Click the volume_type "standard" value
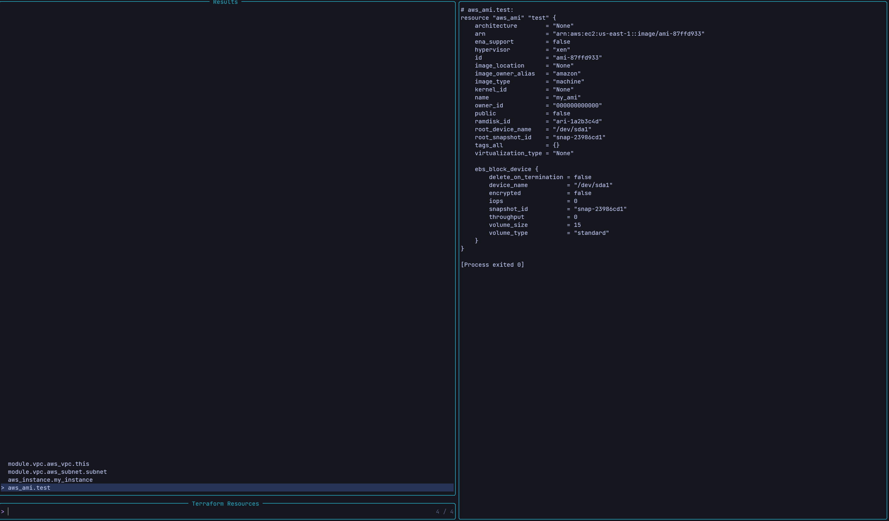Image resolution: width=889 pixels, height=521 pixels. (x=591, y=233)
